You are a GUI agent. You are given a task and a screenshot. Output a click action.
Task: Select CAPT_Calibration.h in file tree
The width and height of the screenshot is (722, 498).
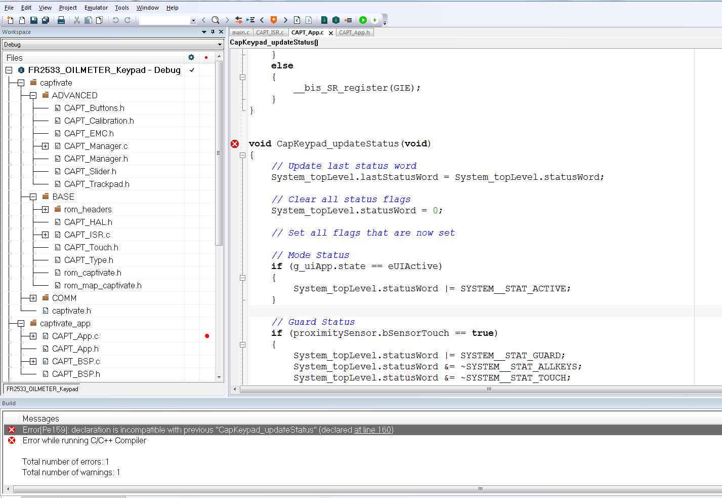(x=99, y=121)
